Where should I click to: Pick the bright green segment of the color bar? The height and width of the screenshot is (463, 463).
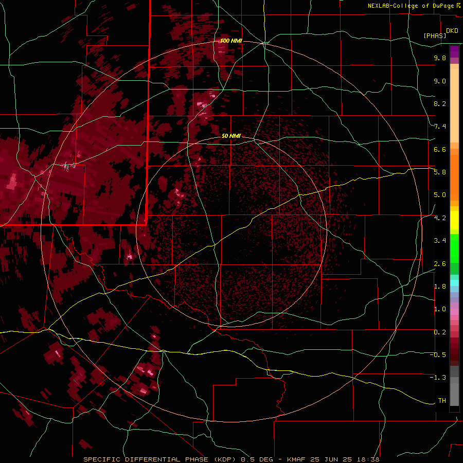[x=454, y=248]
